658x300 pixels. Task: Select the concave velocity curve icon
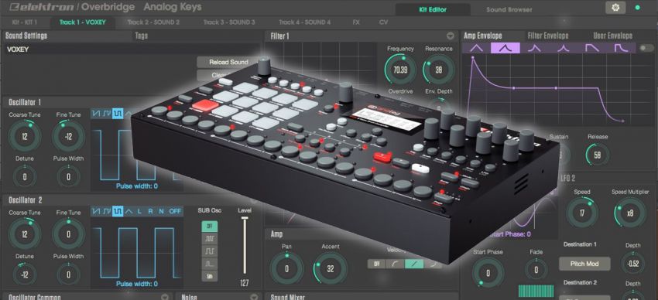pyautogui.click(x=396, y=264)
